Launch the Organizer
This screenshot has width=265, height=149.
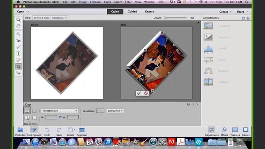tap(82, 132)
